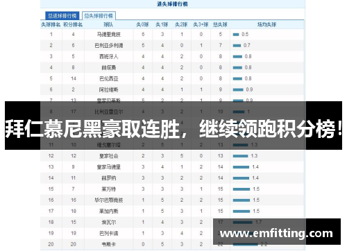Click points rank 16 in the 毕尔巴鄂竞技 row
Screen dimensions: 347x251
click(x=74, y=200)
